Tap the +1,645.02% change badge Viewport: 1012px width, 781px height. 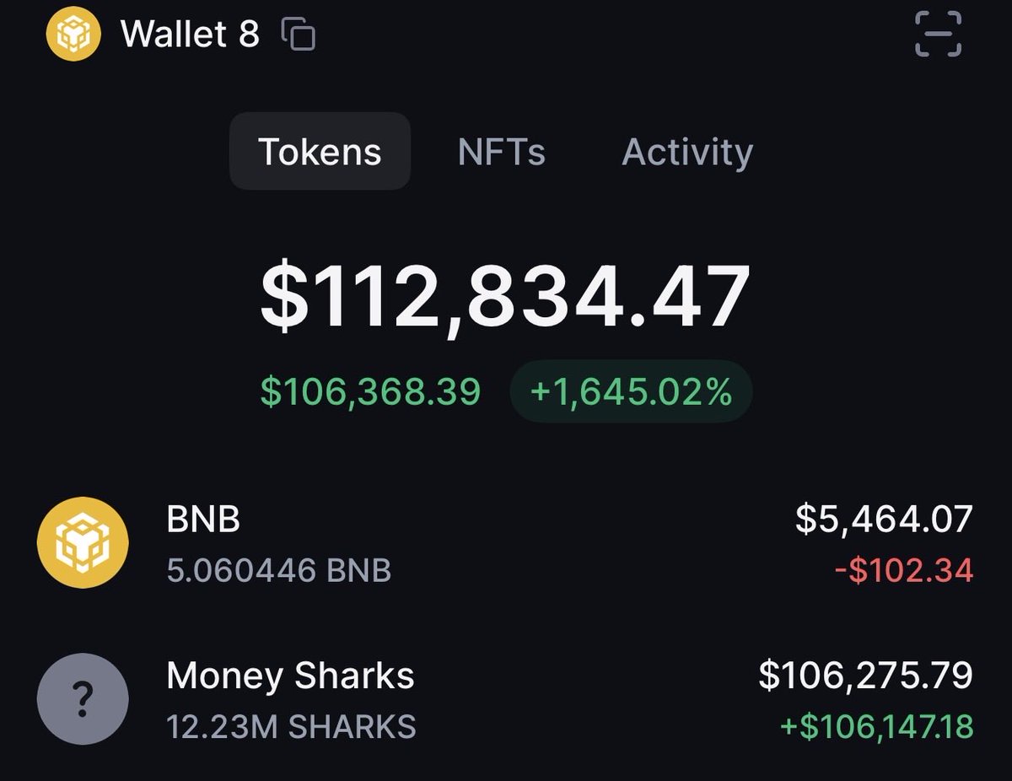pos(631,392)
